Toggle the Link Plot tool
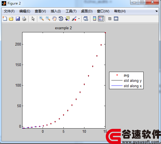The width and height of the screenshot is (161, 144). click(86, 19)
